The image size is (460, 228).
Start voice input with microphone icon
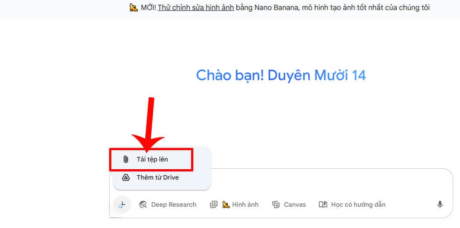(x=440, y=204)
